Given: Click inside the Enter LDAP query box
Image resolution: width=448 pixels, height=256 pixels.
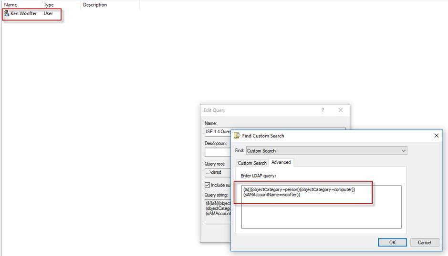Looking at the screenshot, I should (321, 207).
